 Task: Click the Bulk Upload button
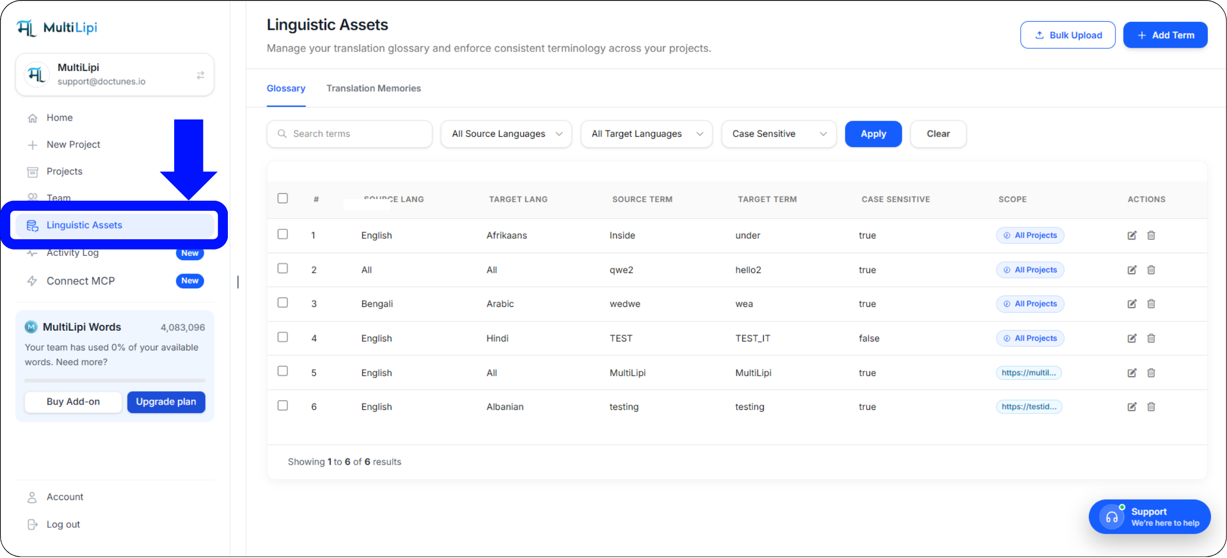pos(1068,35)
